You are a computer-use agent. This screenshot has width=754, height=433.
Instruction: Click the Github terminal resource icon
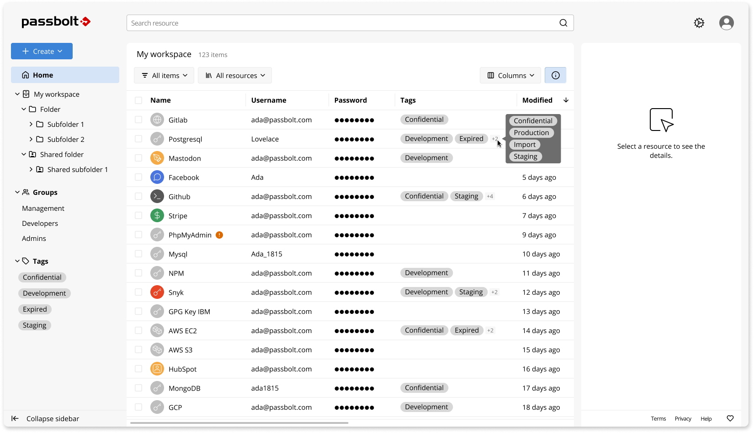(x=157, y=197)
